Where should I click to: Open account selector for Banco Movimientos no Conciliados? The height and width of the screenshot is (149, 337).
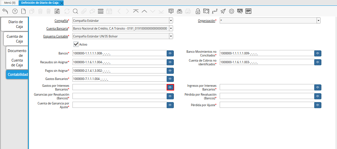tap(318, 53)
